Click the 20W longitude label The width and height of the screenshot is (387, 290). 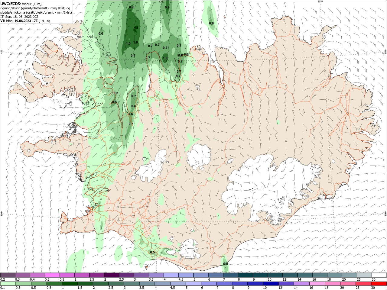(x=161, y=2)
